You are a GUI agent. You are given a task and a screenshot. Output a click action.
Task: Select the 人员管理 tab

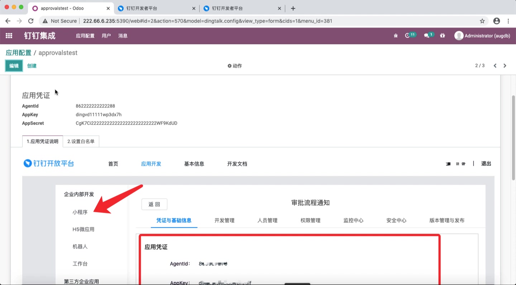(267, 221)
